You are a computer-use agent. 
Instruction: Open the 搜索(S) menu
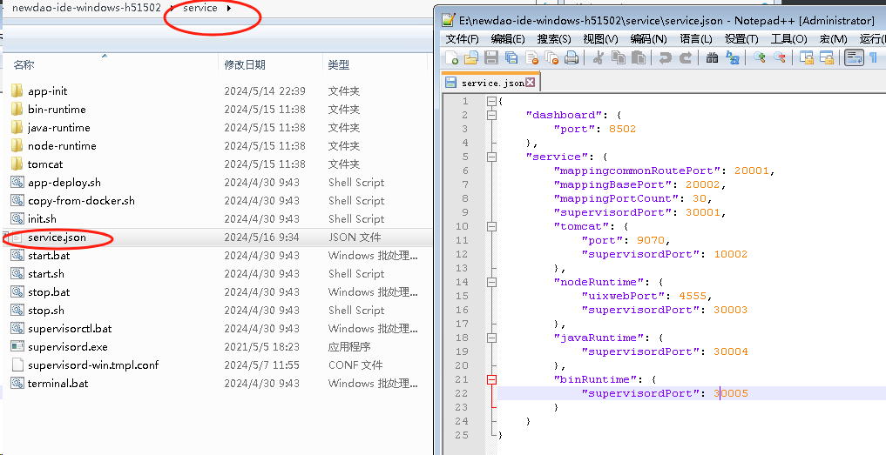point(554,39)
